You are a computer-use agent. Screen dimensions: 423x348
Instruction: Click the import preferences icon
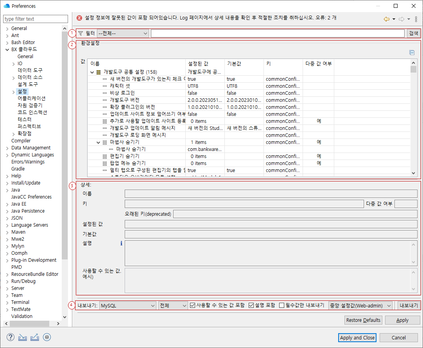(x=22, y=337)
